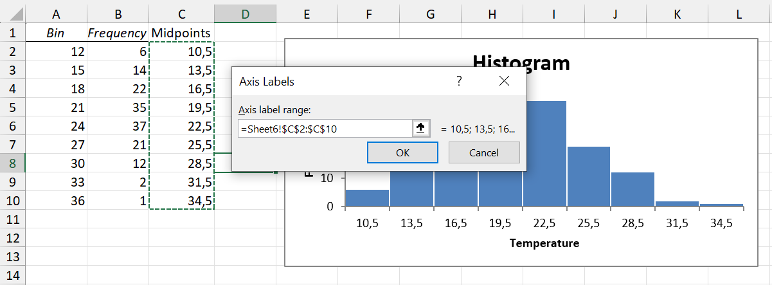This screenshot has width=772, height=285.
Task: Click the Midpoints header cell
Action: click(x=181, y=33)
